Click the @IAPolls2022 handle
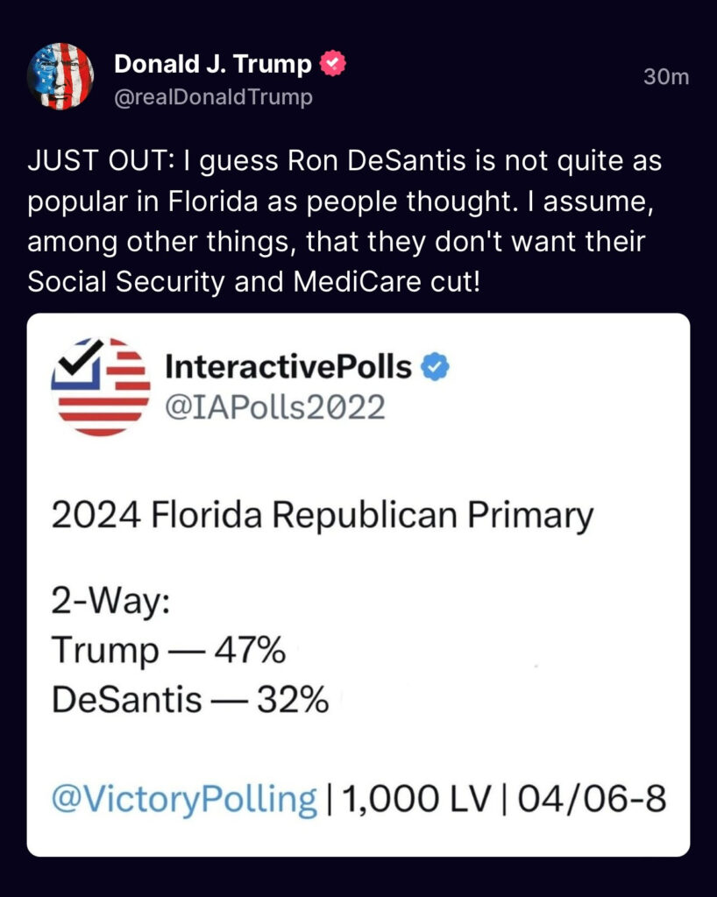 [275, 407]
